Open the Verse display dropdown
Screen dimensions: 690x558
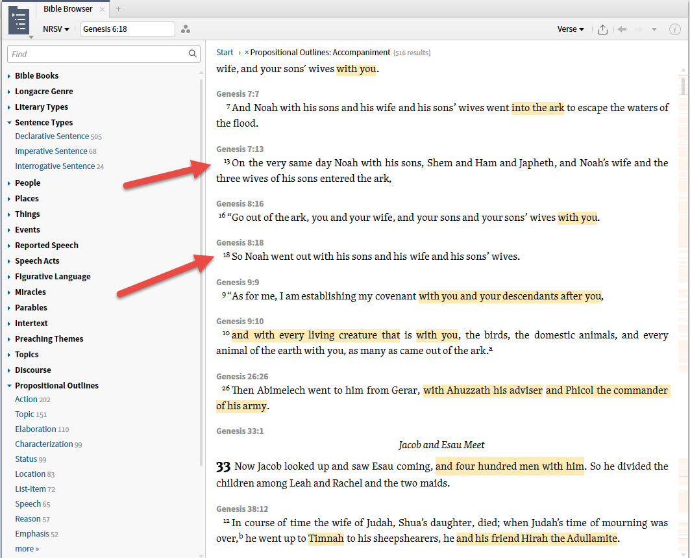(570, 29)
